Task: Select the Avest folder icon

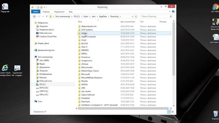Action: pyautogui.click(x=79, y=40)
